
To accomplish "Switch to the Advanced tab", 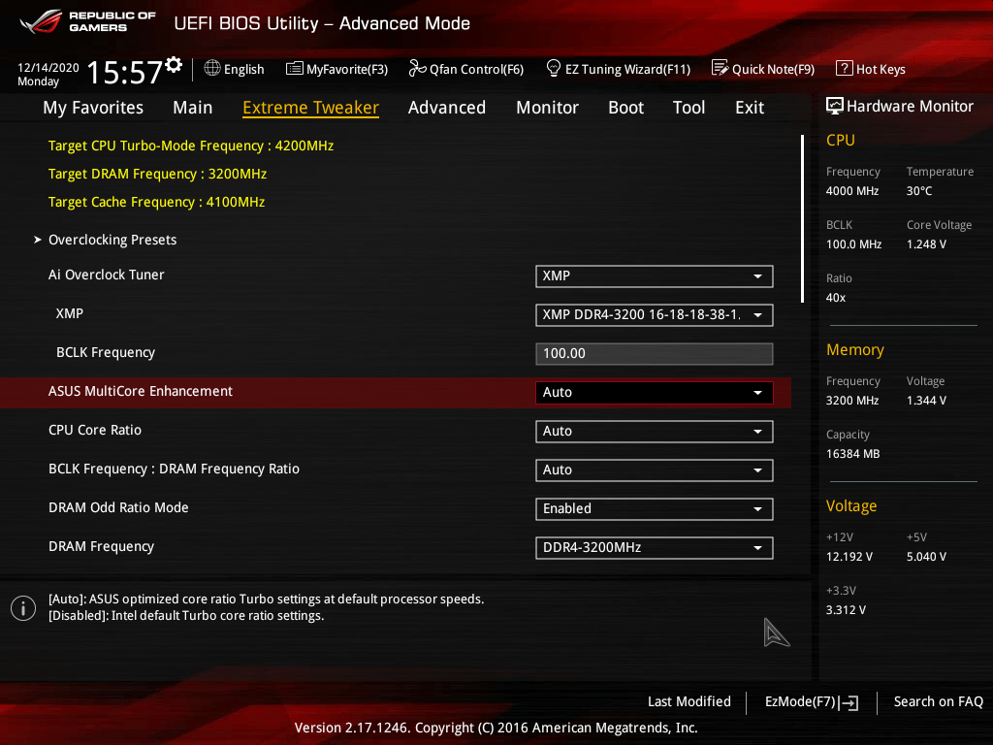I will coord(447,108).
